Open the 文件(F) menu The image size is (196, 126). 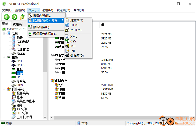point(7,10)
